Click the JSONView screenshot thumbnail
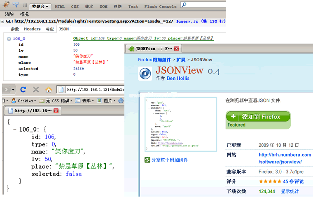 tap(181, 124)
